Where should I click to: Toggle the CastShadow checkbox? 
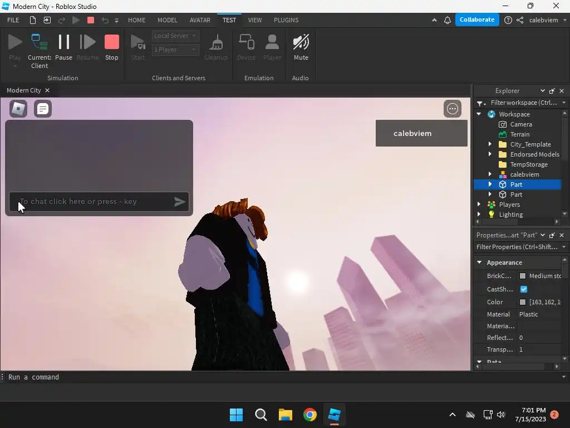click(523, 289)
